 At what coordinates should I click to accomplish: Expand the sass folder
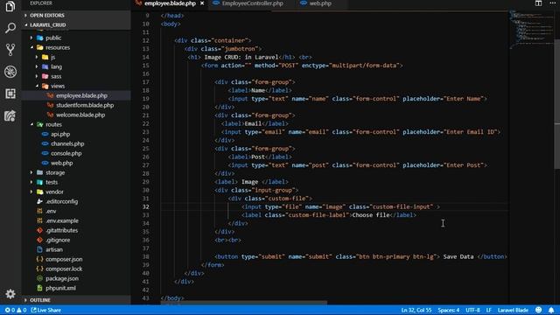click(x=56, y=76)
